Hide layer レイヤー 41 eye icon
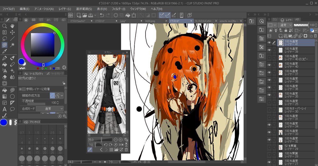318x166 pixels. pyautogui.click(x=269, y=43)
